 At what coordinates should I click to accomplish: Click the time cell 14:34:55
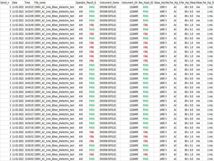29,61
